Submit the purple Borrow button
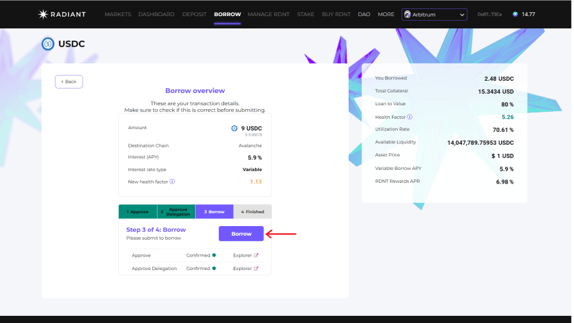 point(241,234)
